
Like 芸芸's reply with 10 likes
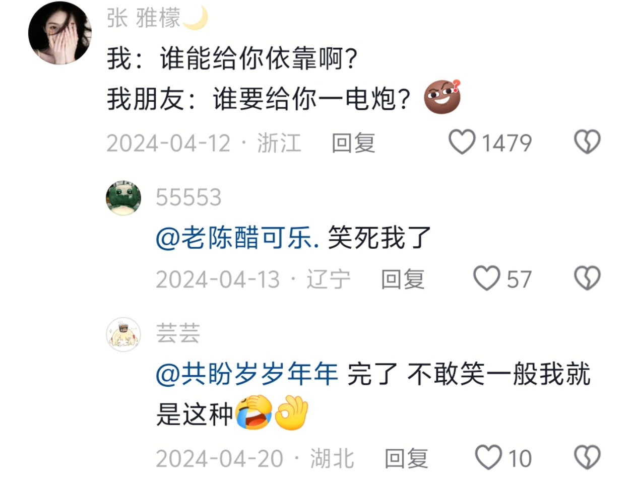[x=488, y=457]
